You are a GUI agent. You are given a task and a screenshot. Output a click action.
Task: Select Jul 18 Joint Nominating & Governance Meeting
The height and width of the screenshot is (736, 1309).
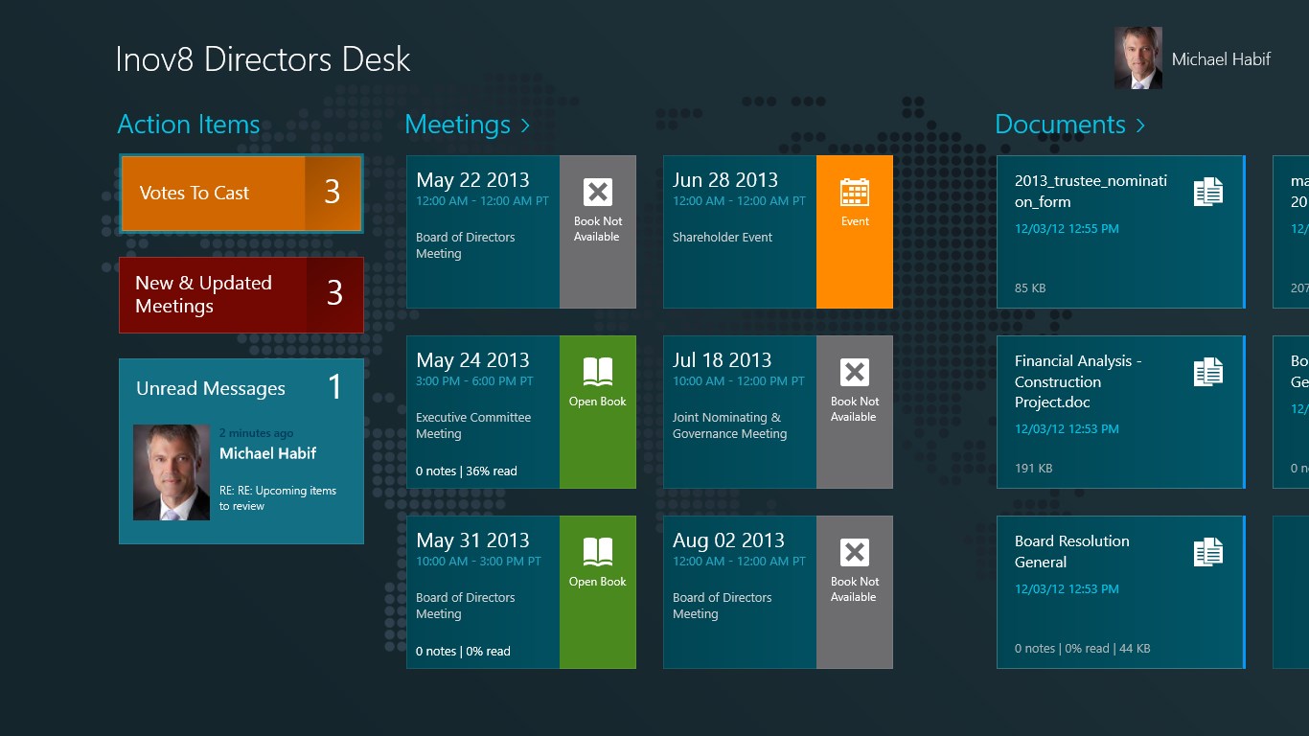tap(739, 412)
